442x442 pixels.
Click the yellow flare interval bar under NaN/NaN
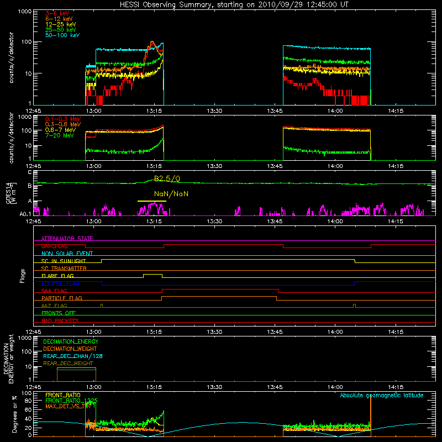point(152,201)
